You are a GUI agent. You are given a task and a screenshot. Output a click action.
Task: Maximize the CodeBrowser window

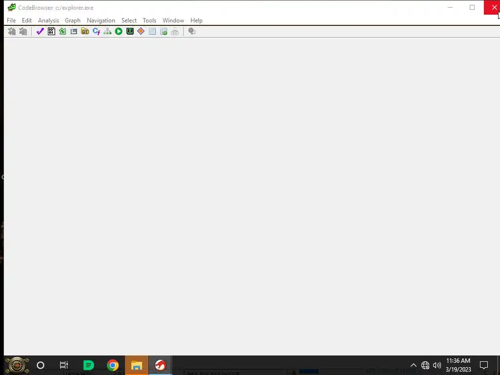(x=472, y=7)
